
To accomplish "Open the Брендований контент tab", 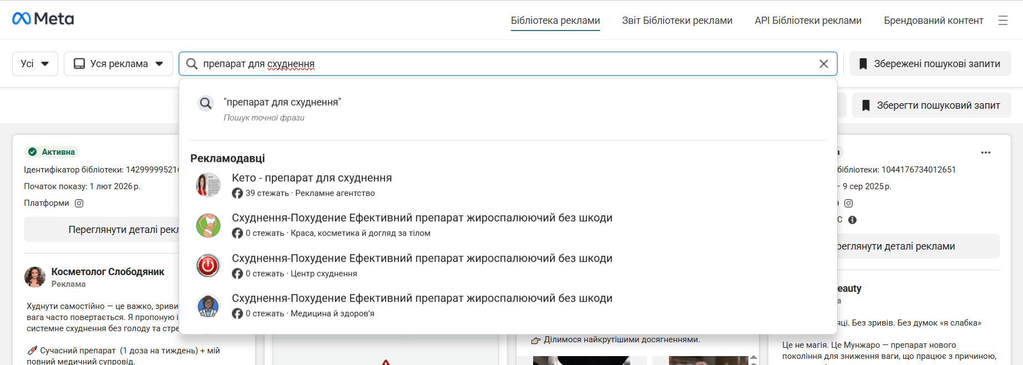I will [934, 21].
